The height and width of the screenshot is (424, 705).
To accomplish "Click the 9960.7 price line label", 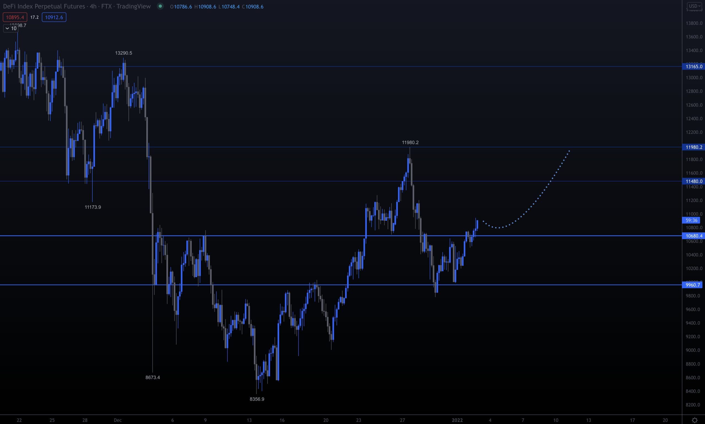I will click(692, 285).
